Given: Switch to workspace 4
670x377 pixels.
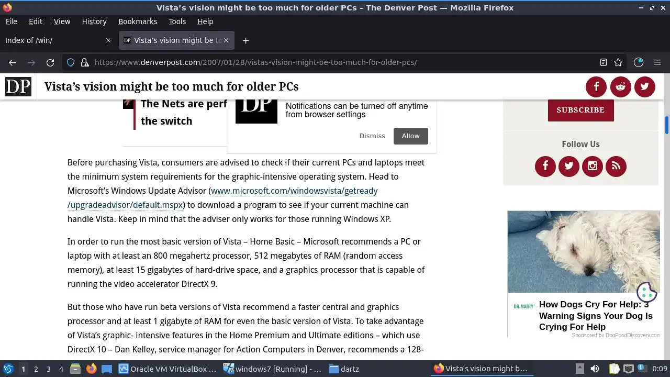Looking at the screenshot, I should (61, 369).
